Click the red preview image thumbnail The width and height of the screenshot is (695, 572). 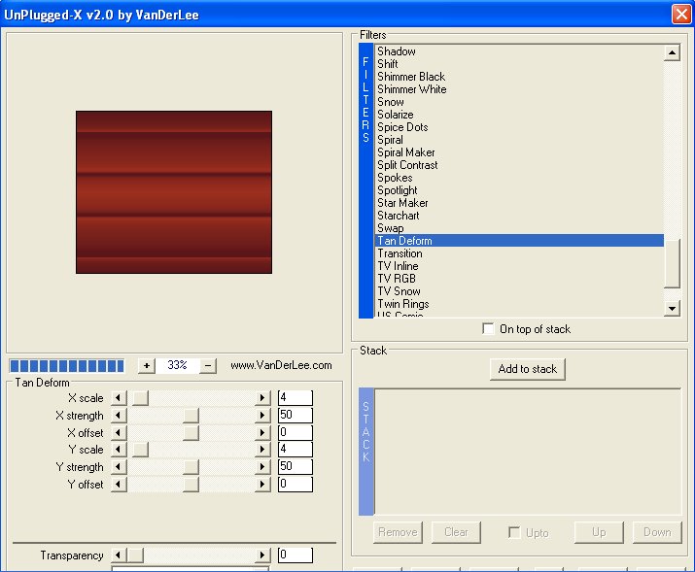pyautogui.click(x=174, y=192)
